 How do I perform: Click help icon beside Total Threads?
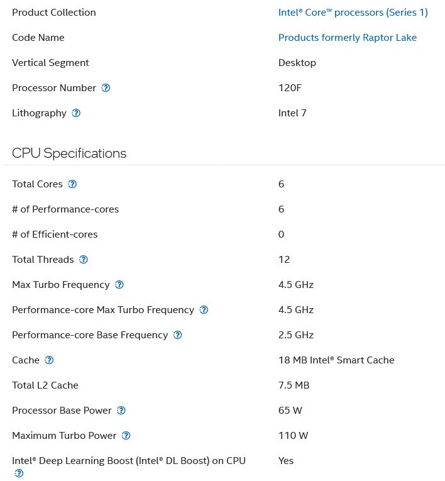[x=84, y=260]
